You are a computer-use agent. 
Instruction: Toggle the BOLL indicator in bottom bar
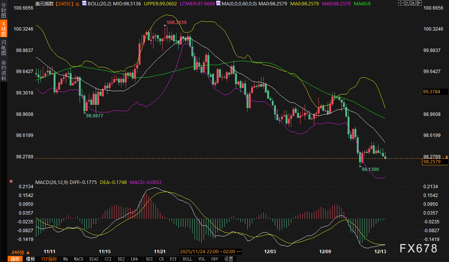pyautogui.click(x=187, y=259)
